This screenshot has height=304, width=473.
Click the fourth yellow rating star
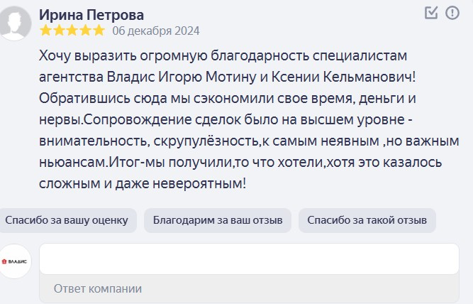click(86, 31)
